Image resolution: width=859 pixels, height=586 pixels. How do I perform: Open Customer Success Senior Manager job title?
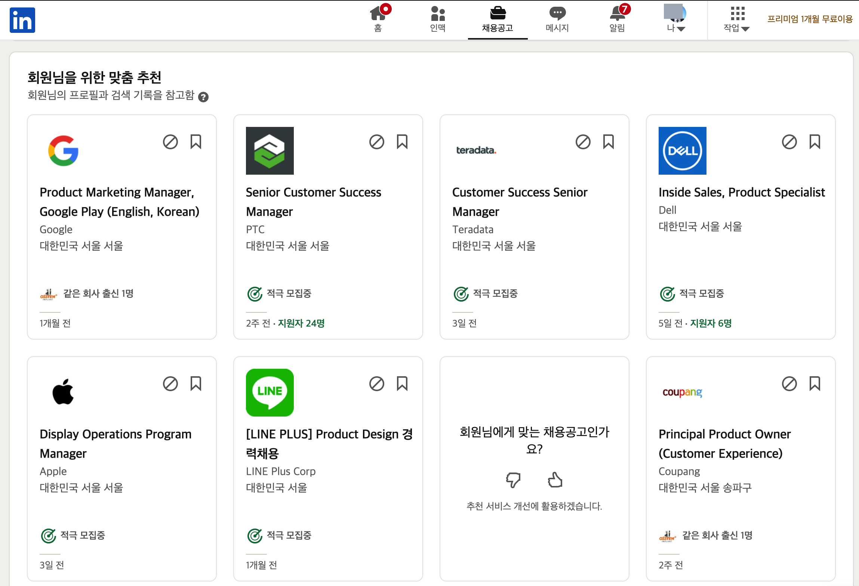click(520, 202)
